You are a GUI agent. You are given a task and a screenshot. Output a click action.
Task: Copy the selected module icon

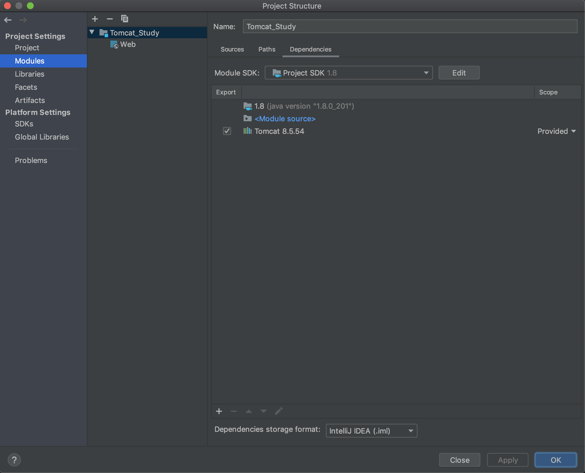pyautogui.click(x=124, y=19)
